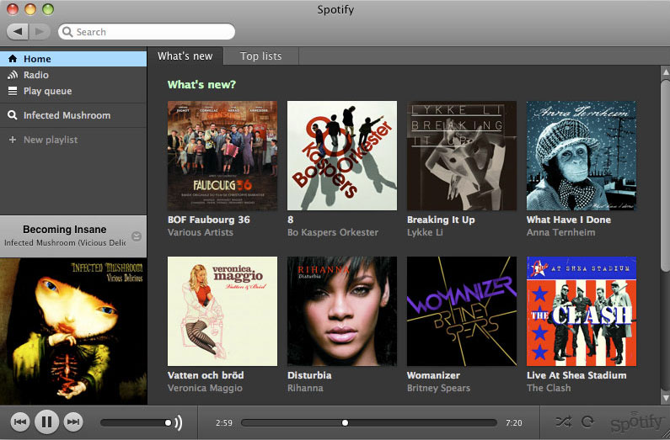This screenshot has height=440, width=670.
Task: Go forward with the right arrow button
Action: point(40,32)
